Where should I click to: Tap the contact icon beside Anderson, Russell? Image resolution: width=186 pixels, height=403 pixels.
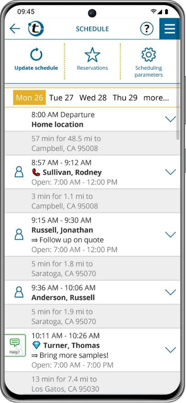pos(19,292)
